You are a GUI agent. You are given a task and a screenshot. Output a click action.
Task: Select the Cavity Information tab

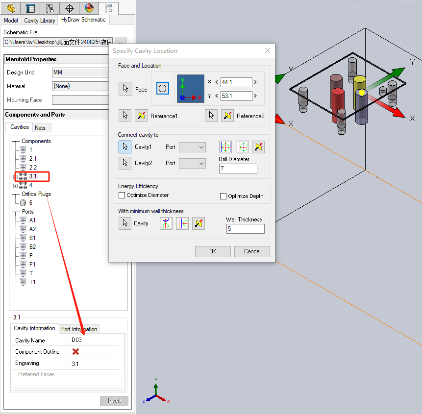click(34, 328)
